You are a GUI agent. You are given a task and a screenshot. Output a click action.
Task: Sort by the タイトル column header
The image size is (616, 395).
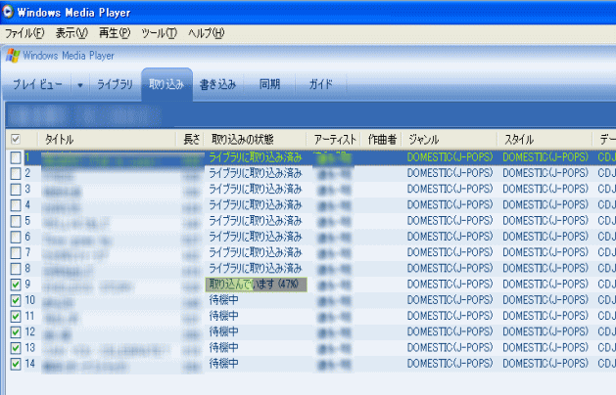coord(107,139)
